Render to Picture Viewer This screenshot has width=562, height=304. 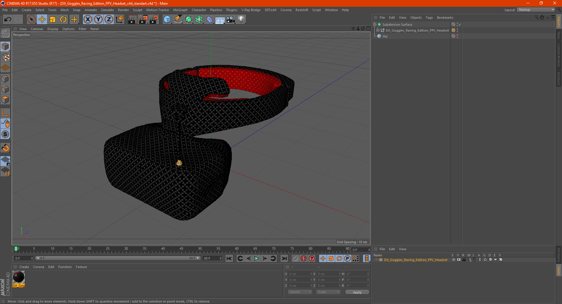point(143,20)
